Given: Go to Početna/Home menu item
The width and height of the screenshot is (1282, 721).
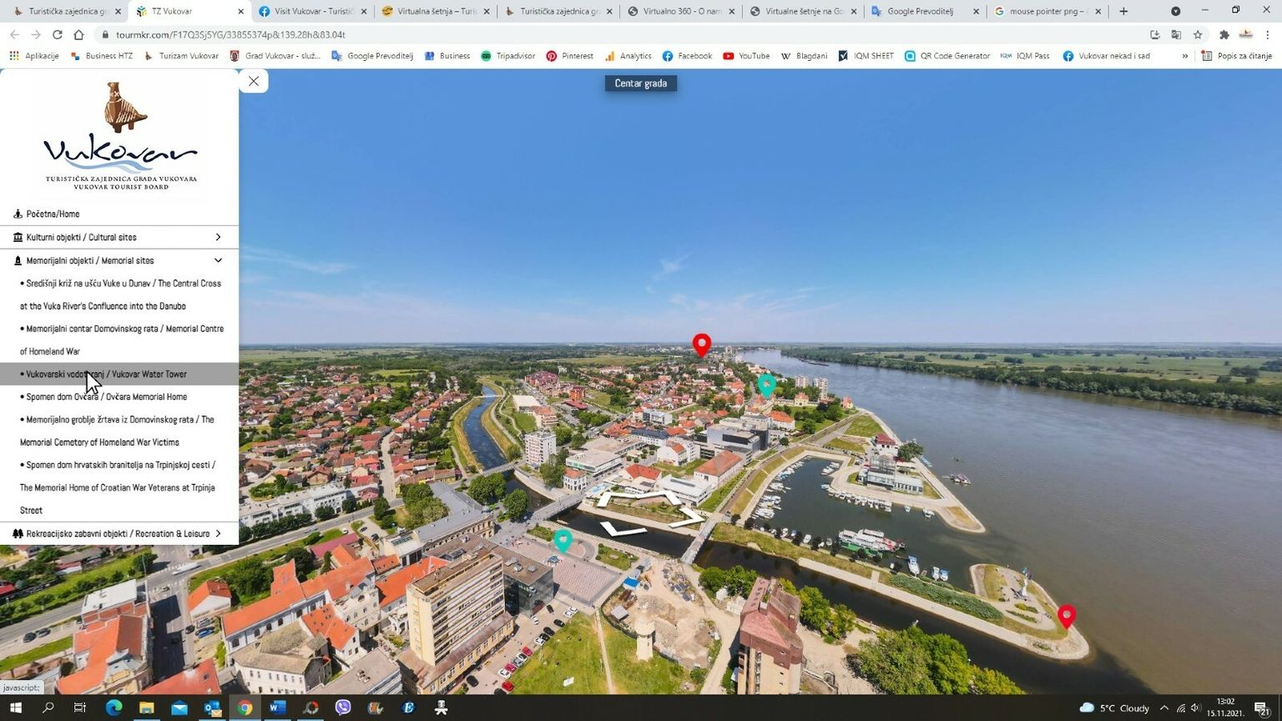Looking at the screenshot, I should point(53,214).
